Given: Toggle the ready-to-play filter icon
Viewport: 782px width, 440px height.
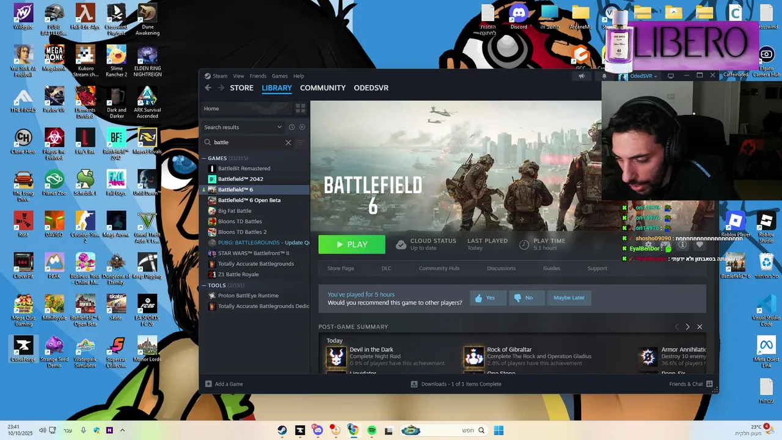Looking at the screenshot, I should (x=302, y=127).
